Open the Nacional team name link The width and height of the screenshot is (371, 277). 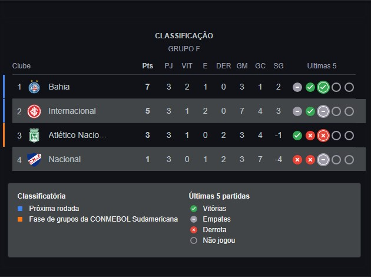(64, 159)
